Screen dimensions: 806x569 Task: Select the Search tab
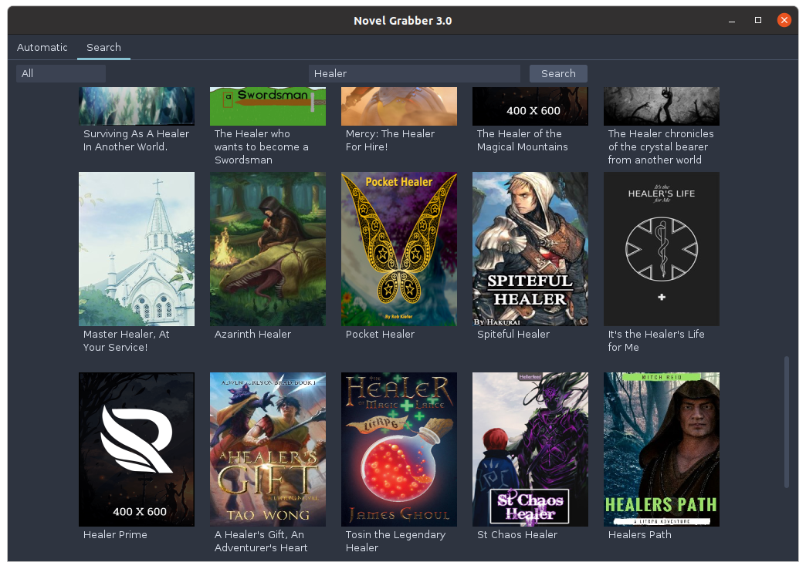103,47
